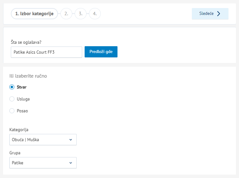Viewport: 239px width, 178px height.
Task: Click the Posao label text
Action: 22,111
